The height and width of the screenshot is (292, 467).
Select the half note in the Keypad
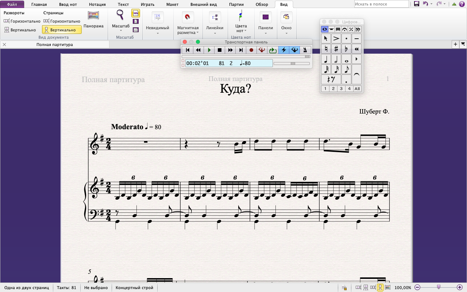tap(336, 59)
